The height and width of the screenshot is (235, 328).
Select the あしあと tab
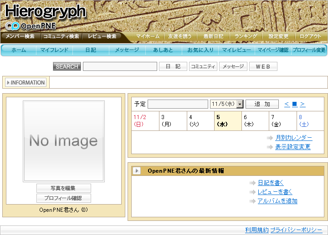pos(164,50)
